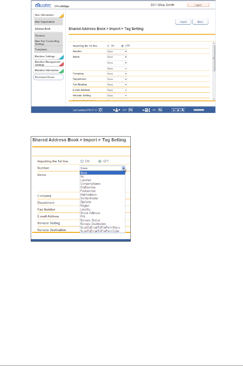Click the Import button
The height and width of the screenshot is (366, 243).
pyautogui.click(x=183, y=22)
